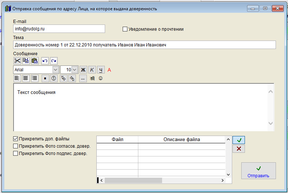
Task: Click the Cut scissors icon
Action: point(18,61)
